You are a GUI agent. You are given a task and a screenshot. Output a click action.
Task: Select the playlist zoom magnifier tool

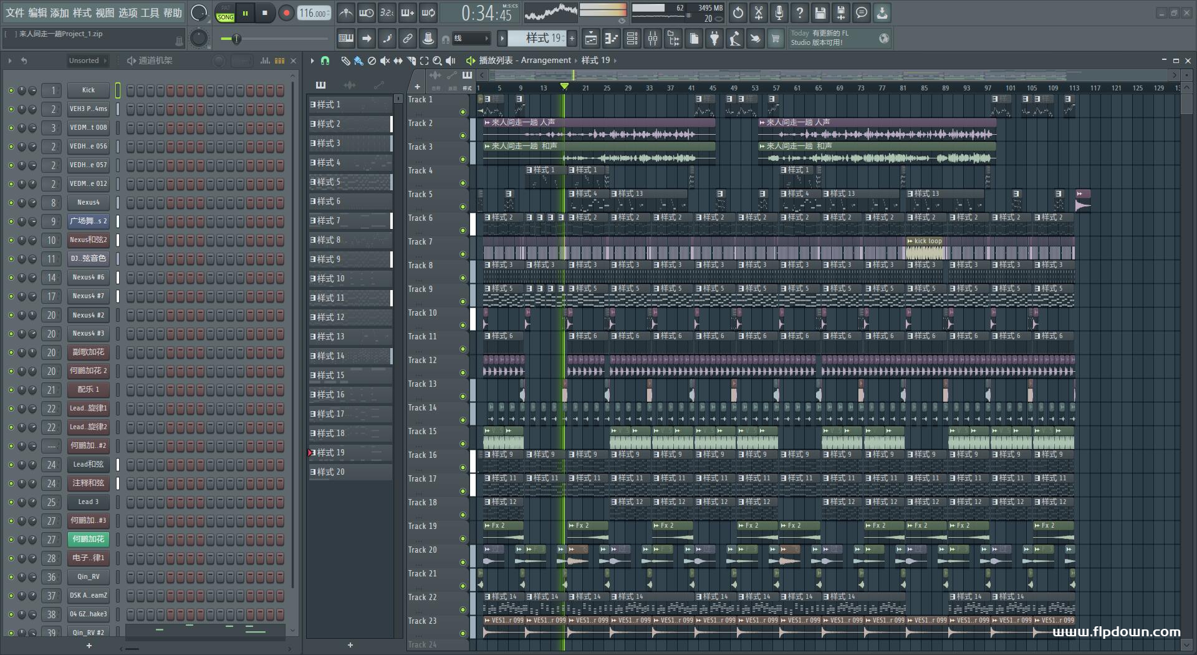pos(438,61)
